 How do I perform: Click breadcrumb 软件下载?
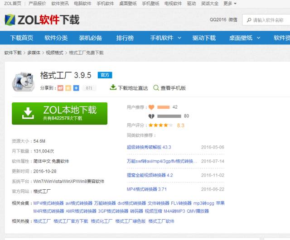[13, 53]
